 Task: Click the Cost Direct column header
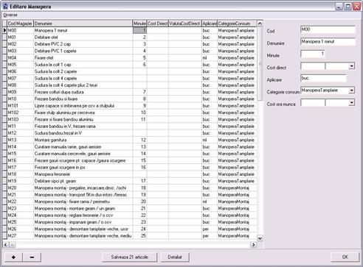158,24
